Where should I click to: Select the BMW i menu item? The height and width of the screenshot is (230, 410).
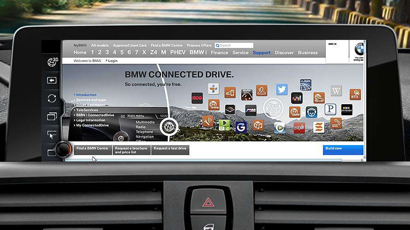(x=198, y=52)
